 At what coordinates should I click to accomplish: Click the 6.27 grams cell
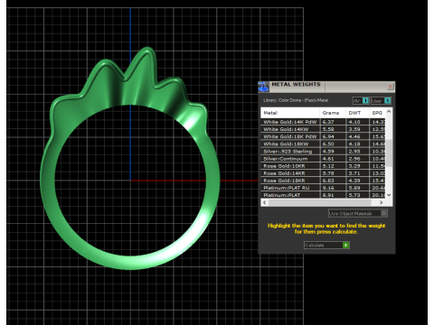coord(333,122)
